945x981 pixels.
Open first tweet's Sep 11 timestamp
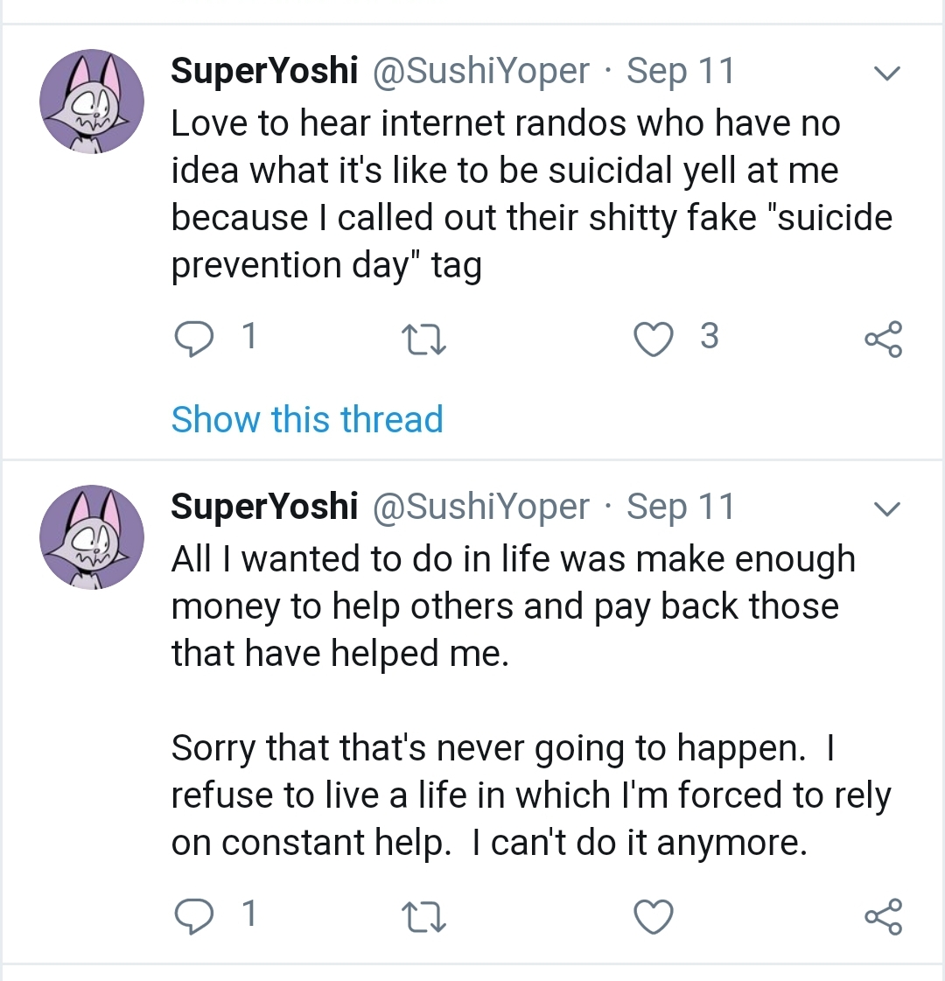click(681, 71)
